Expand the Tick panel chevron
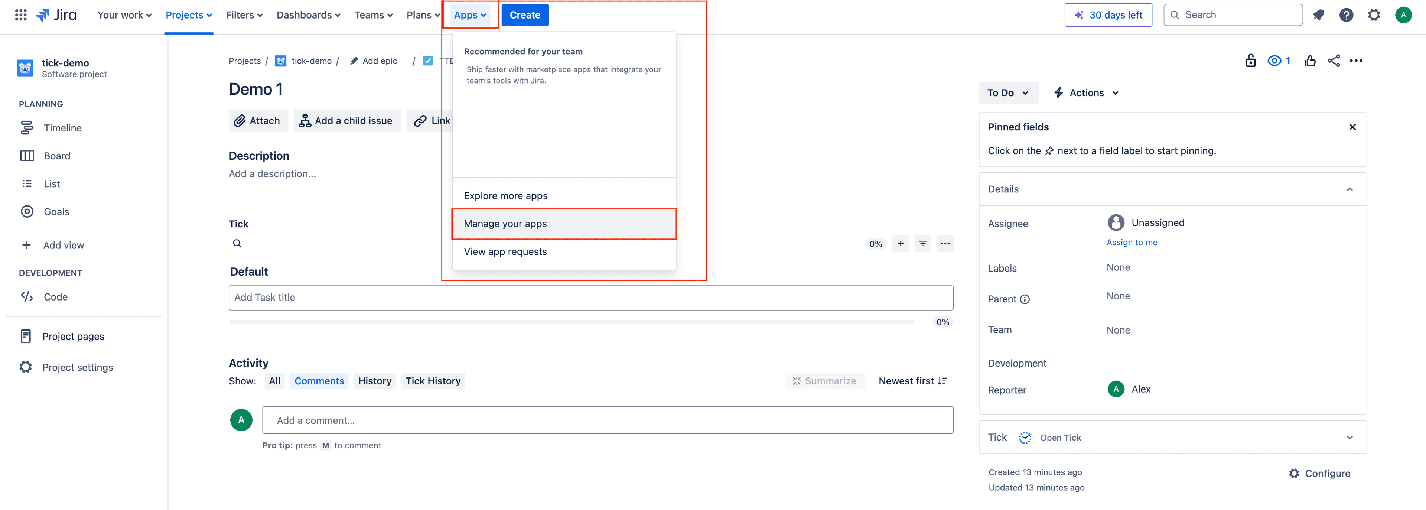 (1350, 438)
